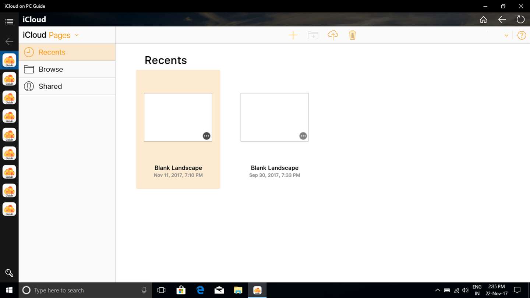This screenshot has height=298, width=530.
Task: Open Microsoft Edge from the taskbar
Action: tap(200, 290)
